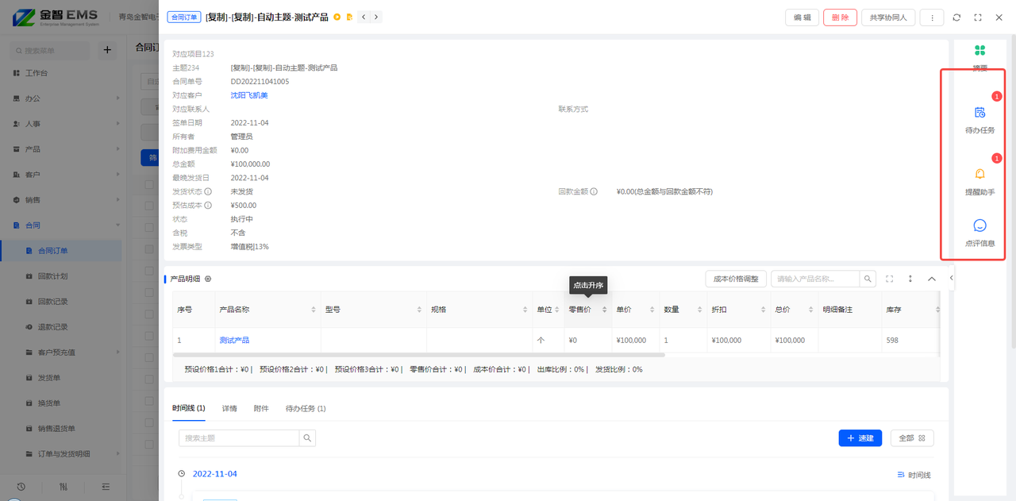Screen dimensions: 1016x501
Task: Open customer link 沈阳飞凯美
Action: click(x=249, y=95)
